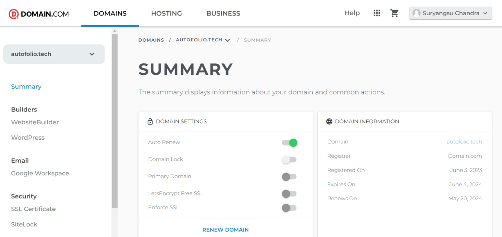Click the summary description sentence
This screenshot has width=502, height=237.
262,92
